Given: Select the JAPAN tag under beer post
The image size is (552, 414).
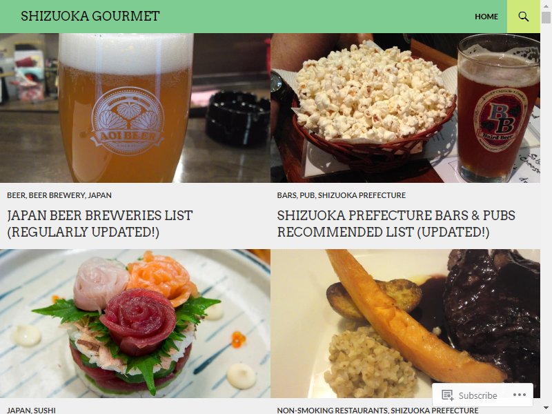Looking at the screenshot, I should (99, 195).
